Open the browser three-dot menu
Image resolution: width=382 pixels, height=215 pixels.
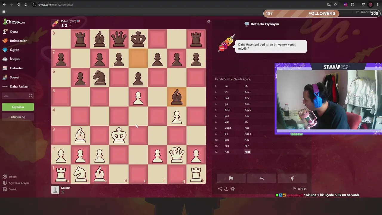coord(378,4)
